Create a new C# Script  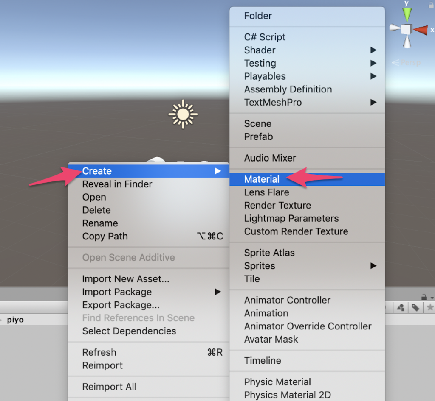307,37
